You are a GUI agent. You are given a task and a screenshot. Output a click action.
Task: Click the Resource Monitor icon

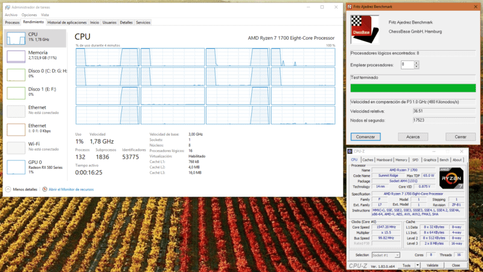(45, 189)
